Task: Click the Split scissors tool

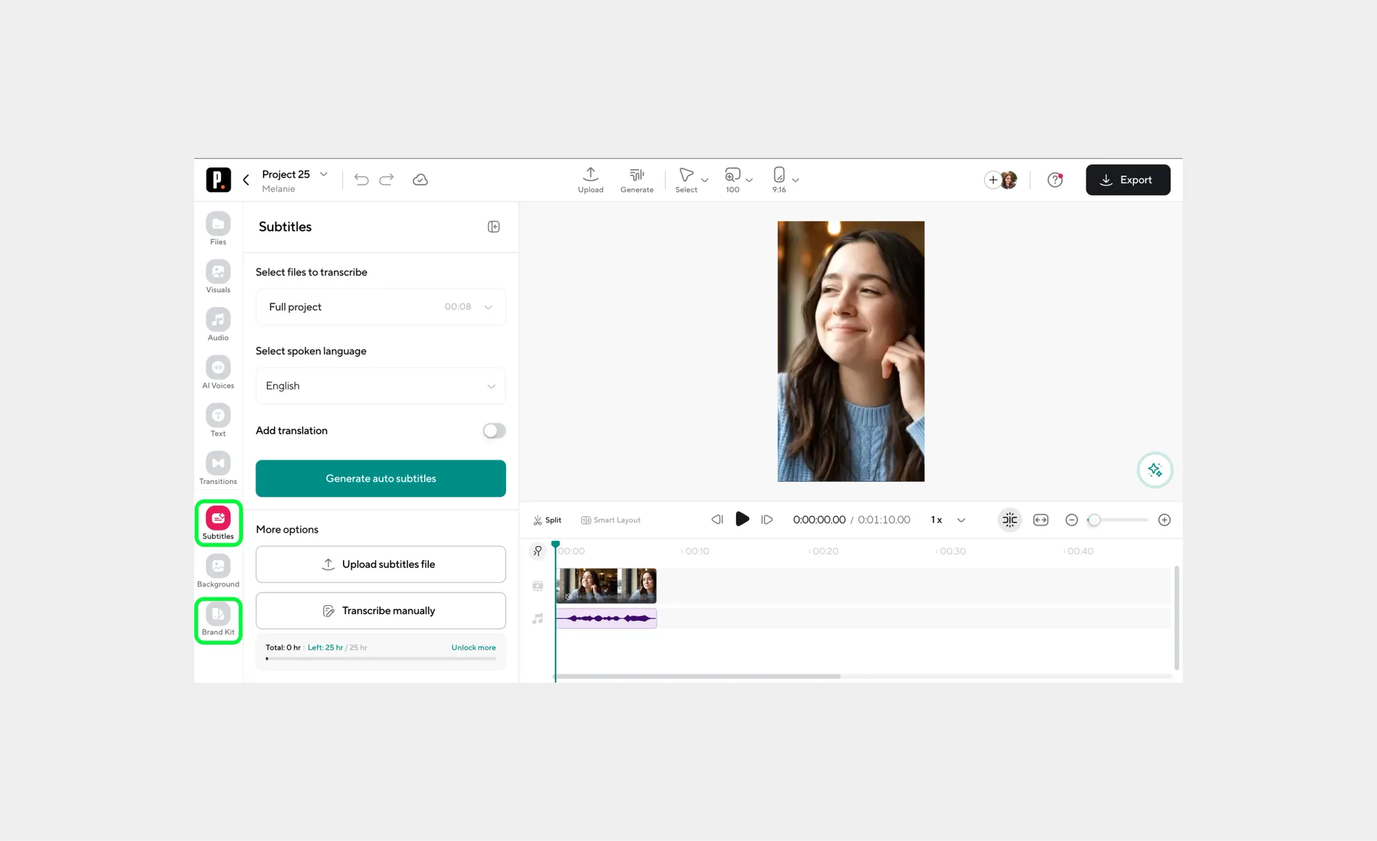Action: pos(547,520)
